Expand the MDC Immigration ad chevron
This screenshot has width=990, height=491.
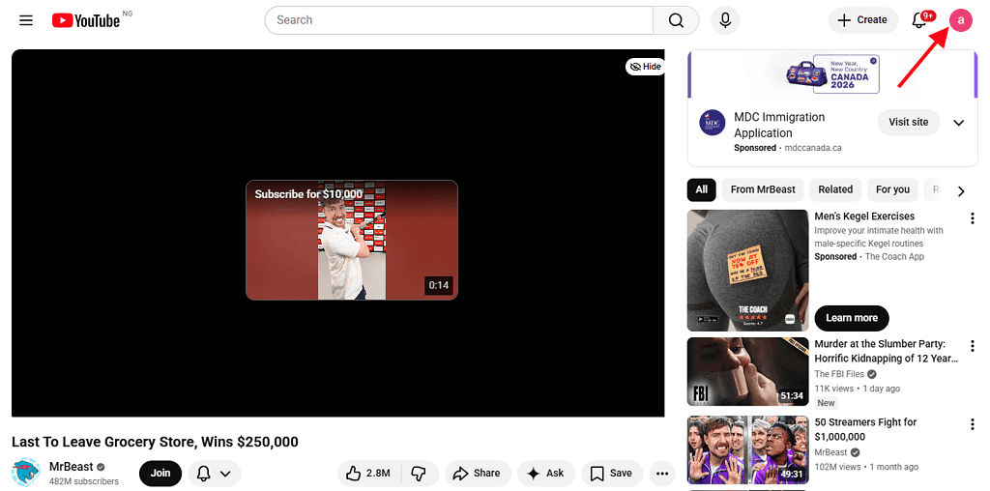pyautogui.click(x=959, y=123)
